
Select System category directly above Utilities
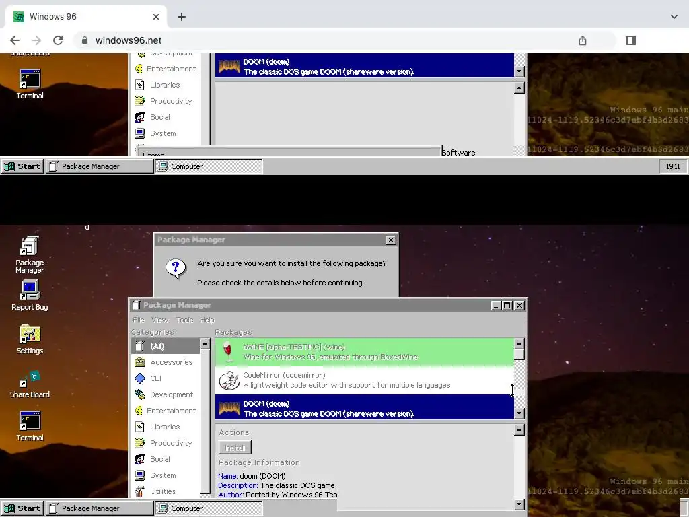(x=166, y=475)
